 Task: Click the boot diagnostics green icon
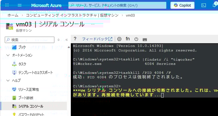point(14,98)
